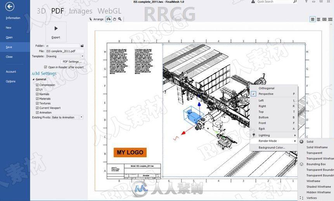Viewport: 334px width, 201px height.
Task: Choose Orthogonal from the context menu
Action: point(267,88)
